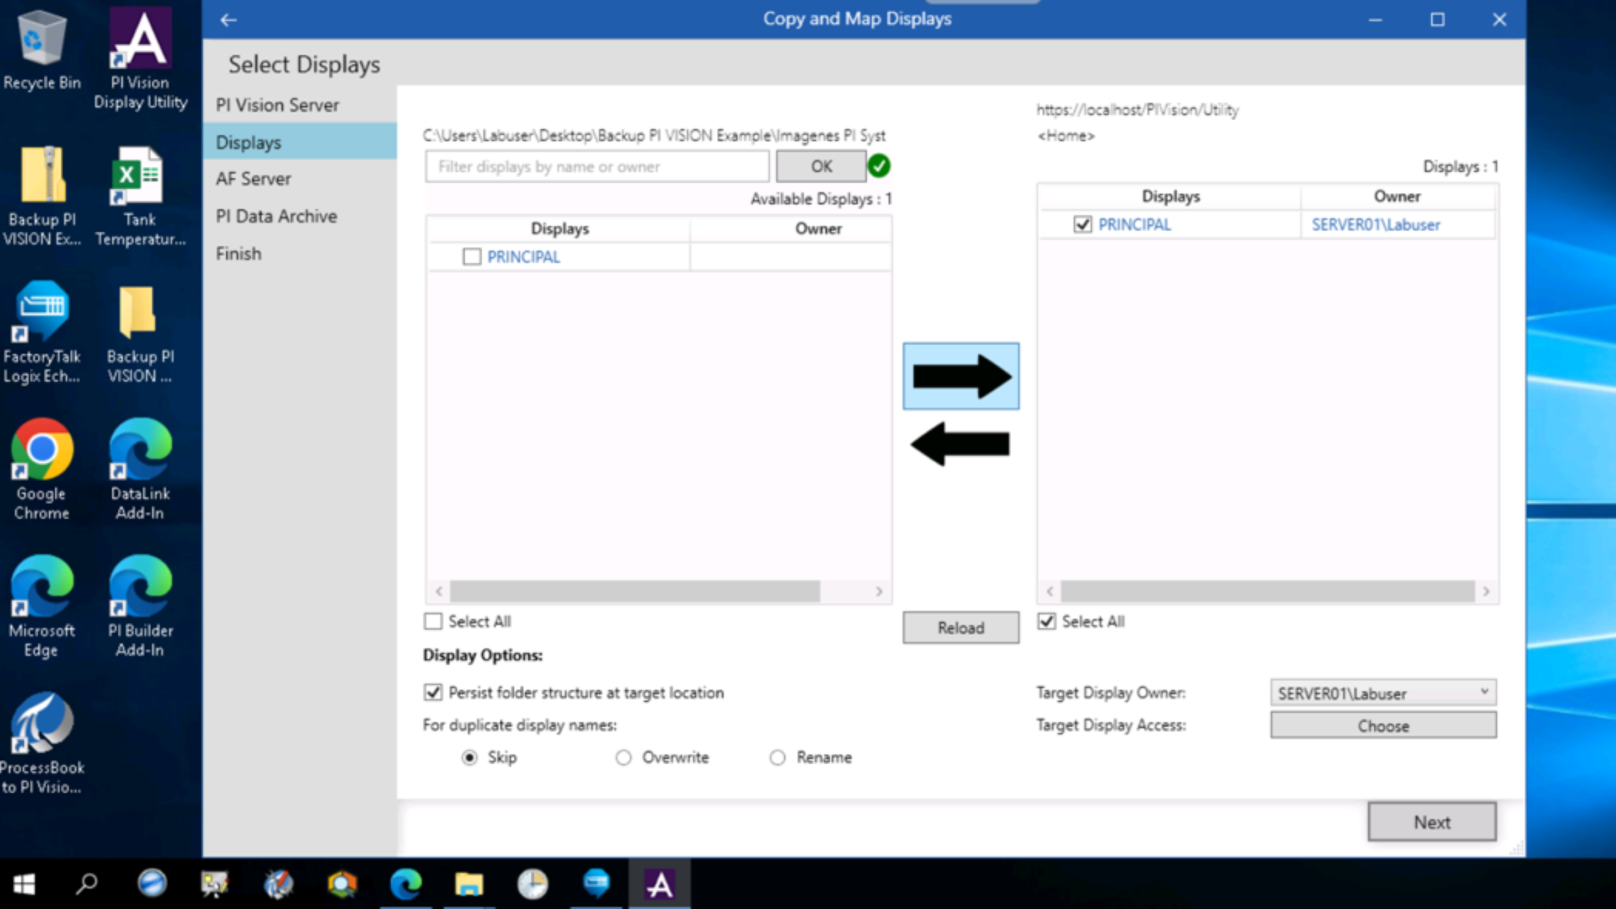Open the rocket-globe taskbar application
The image size is (1616, 909).
(x=279, y=883)
